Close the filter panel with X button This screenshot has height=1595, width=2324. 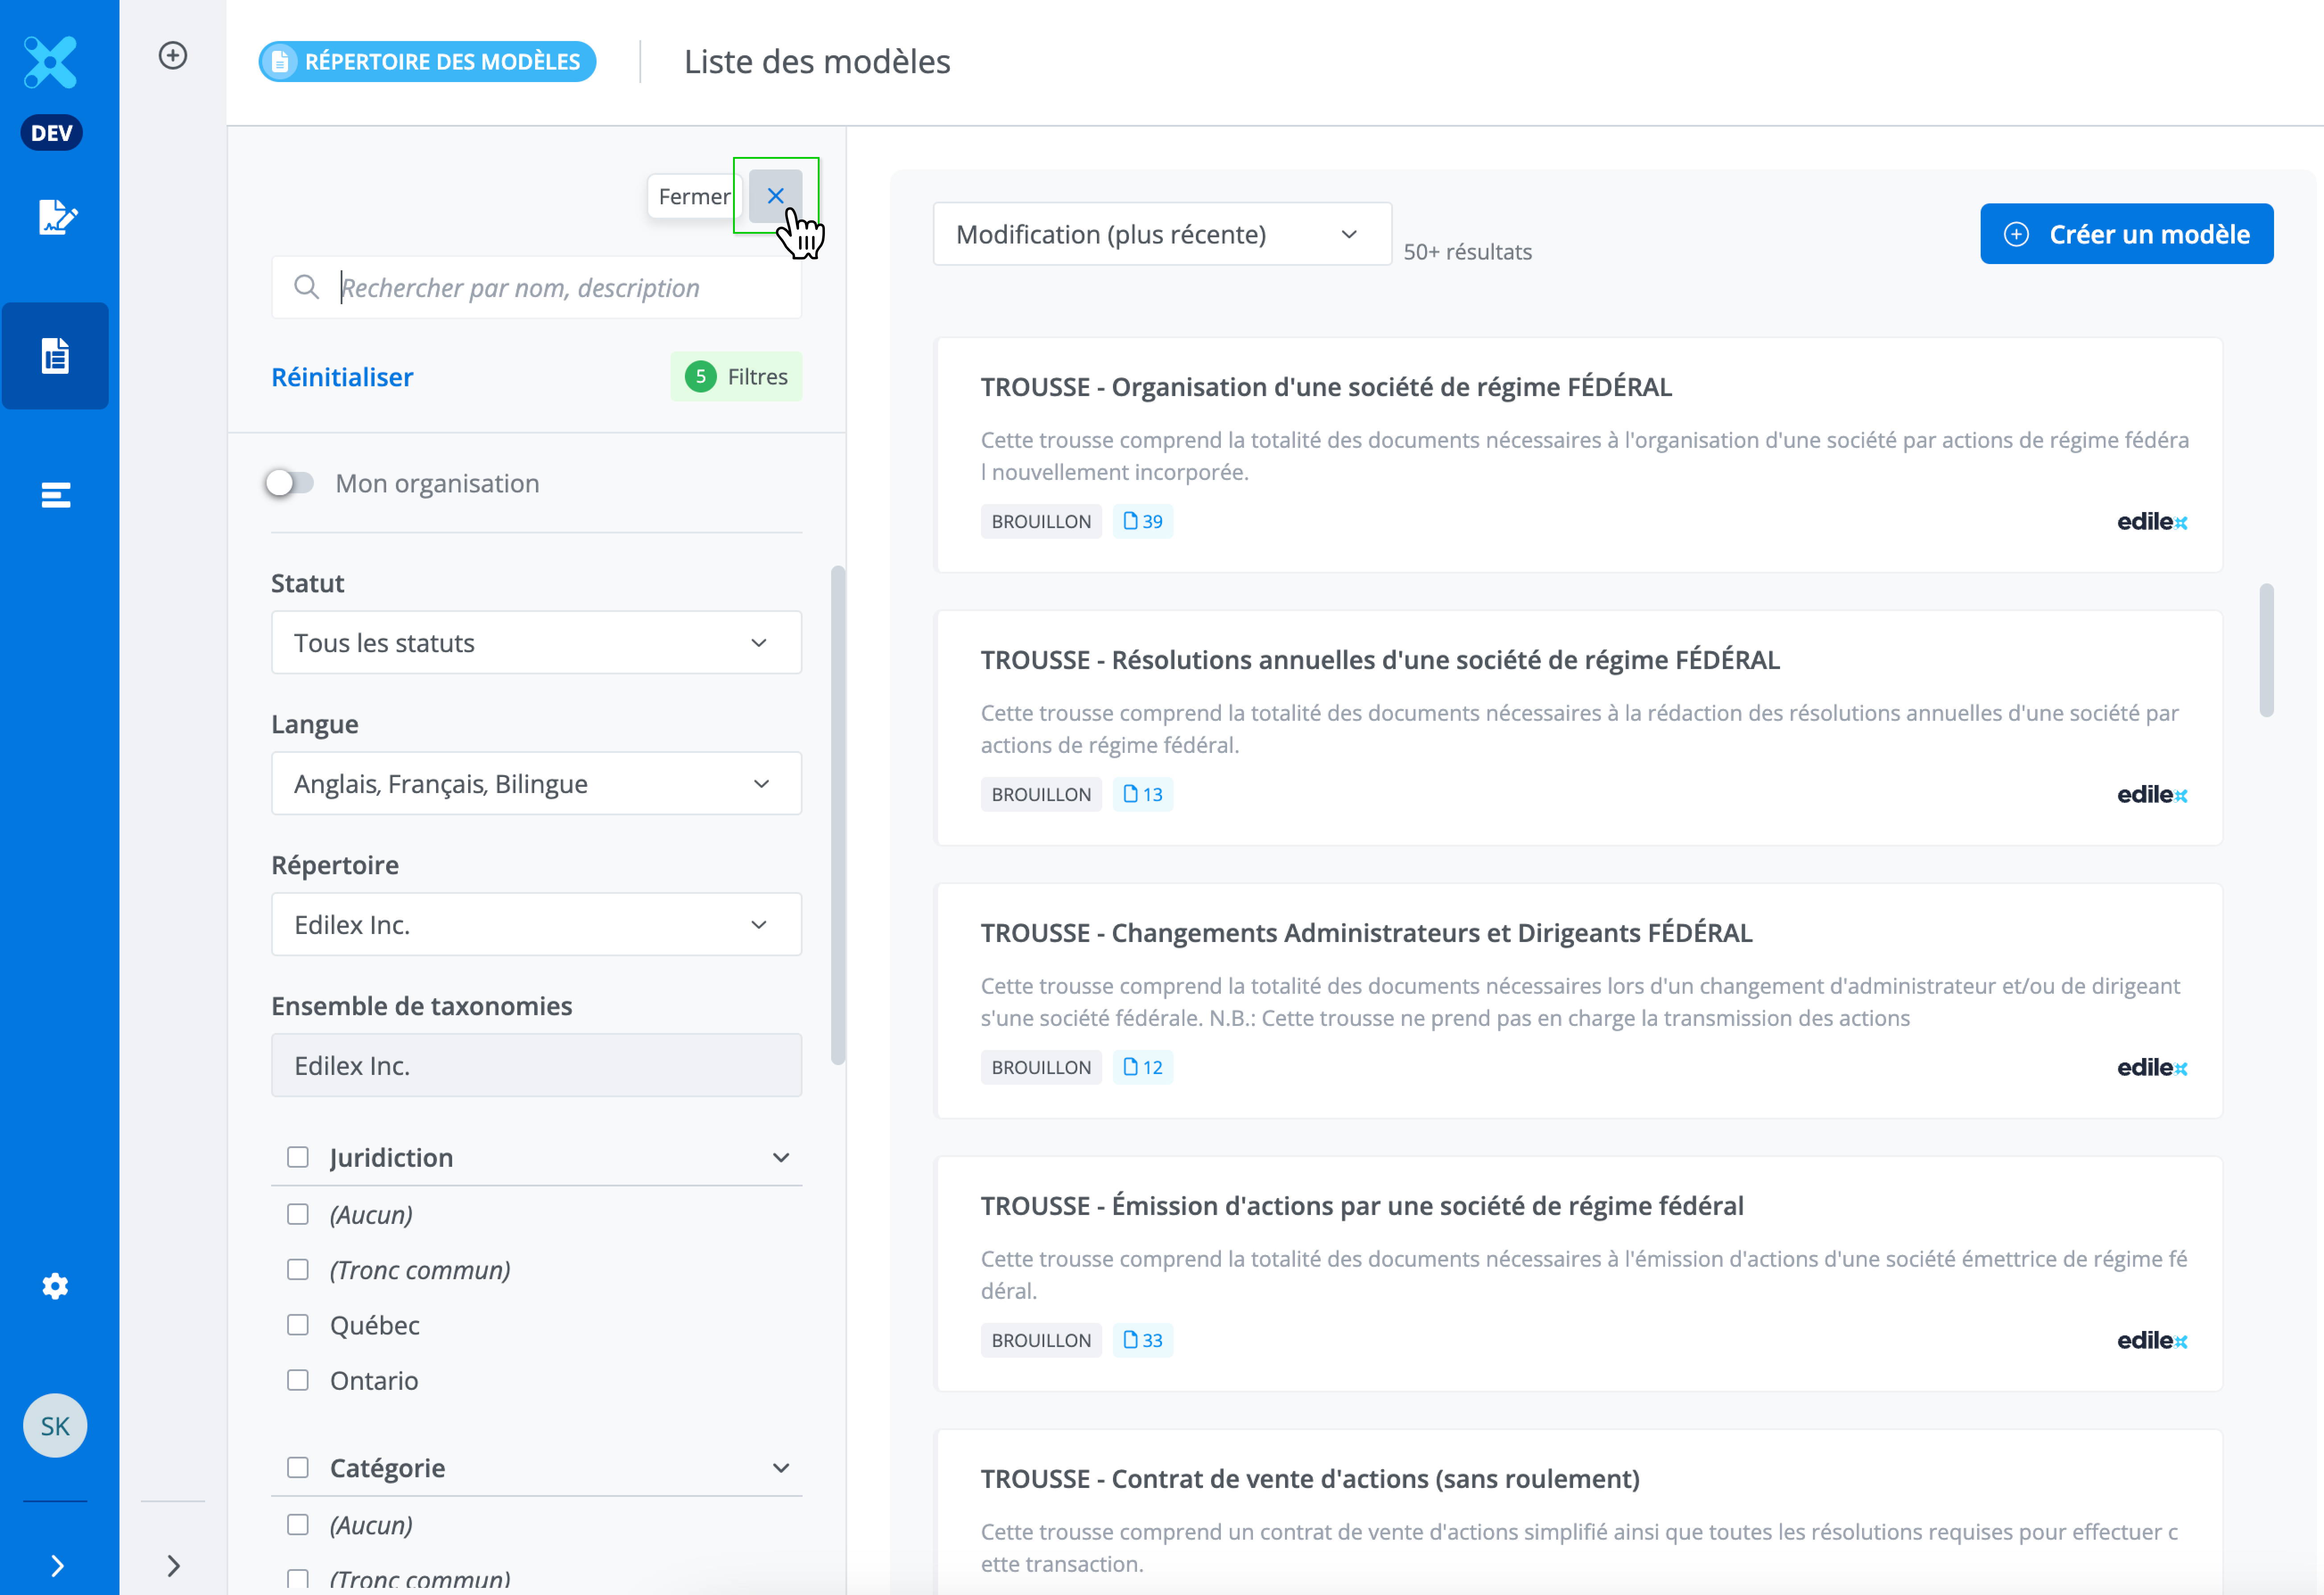[x=775, y=196]
